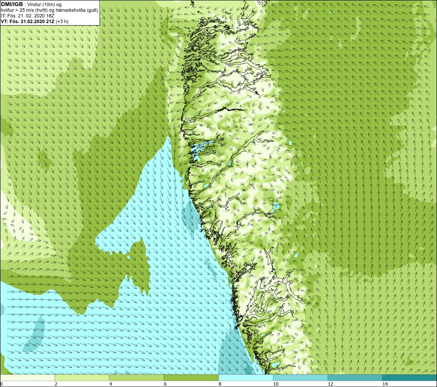
Task: Click the 'Vindur (10m) og' label
Action: point(45,4)
